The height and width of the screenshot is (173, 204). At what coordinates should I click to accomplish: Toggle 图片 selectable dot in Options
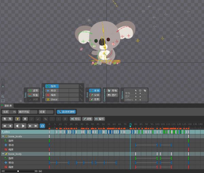click(x=136, y=96)
